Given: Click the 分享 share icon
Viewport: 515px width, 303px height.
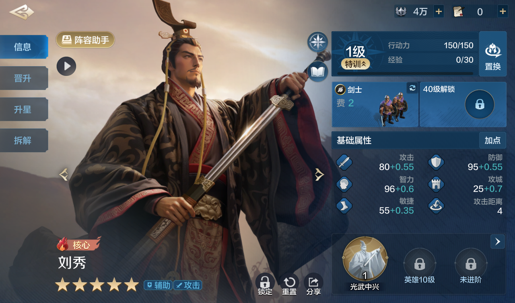Looking at the screenshot, I should 313,285.
